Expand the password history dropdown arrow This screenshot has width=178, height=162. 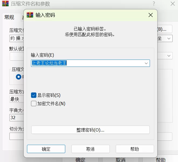point(146,63)
